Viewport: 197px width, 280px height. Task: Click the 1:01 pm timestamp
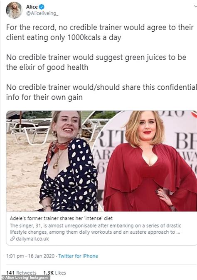(15, 256)
